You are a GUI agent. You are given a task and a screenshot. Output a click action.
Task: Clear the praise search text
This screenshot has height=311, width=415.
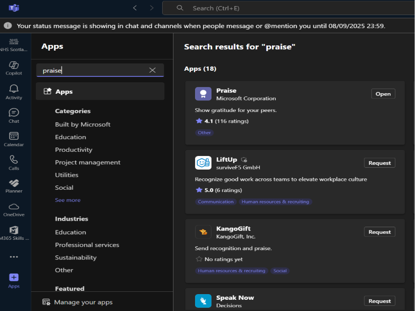pos(152,70)
